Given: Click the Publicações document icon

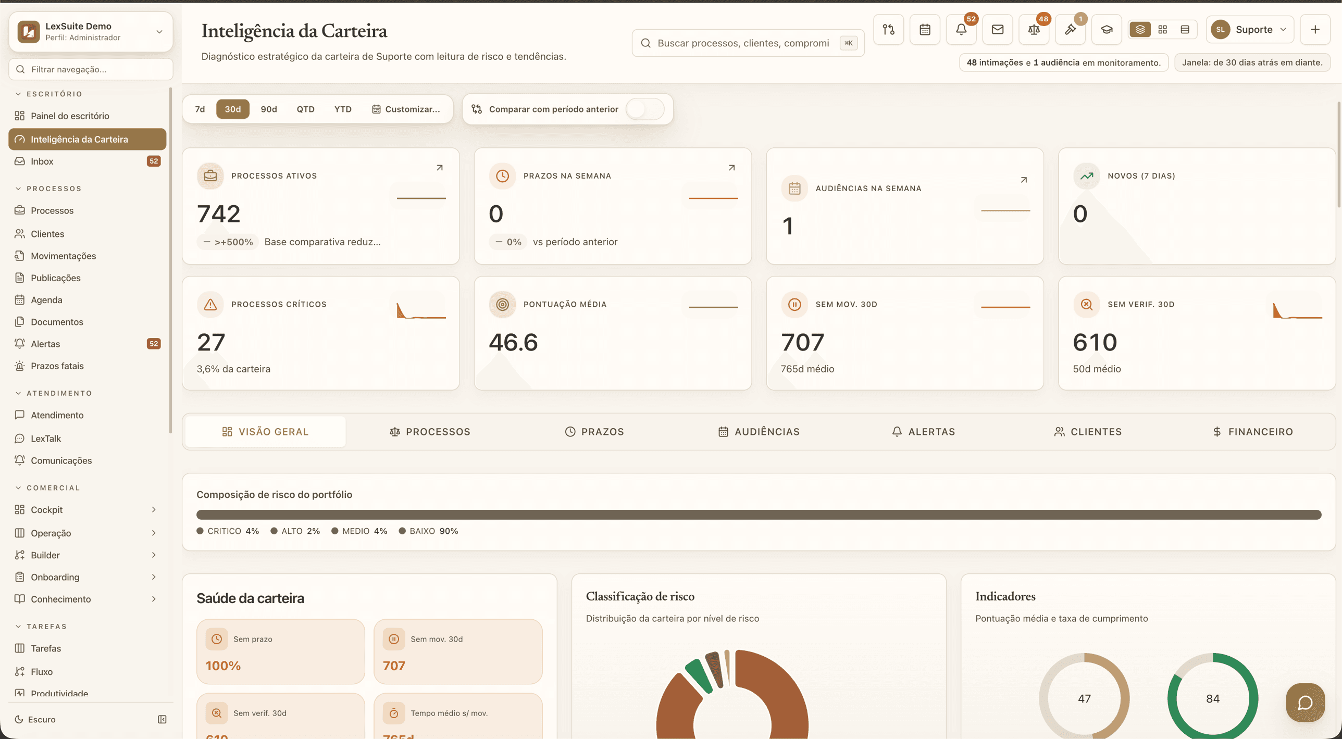Looking at the screenshot, I should (20, 278).
